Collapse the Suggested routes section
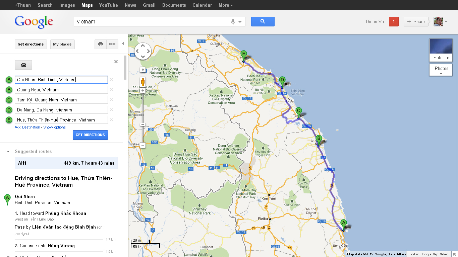 [8, 152]
